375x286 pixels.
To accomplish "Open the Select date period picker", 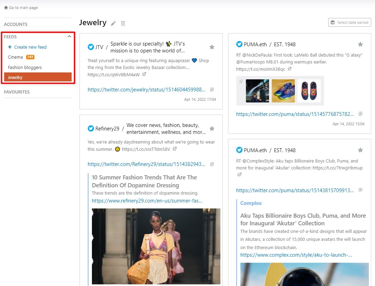I will [350, 22].
